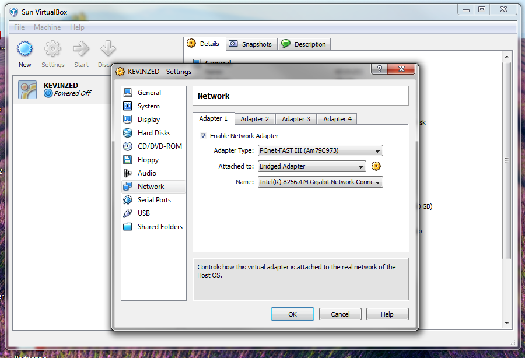This screenshot has width=525, height=358.
Task: Expand the Adapter Type dropdown
Action: click(320, 151)
